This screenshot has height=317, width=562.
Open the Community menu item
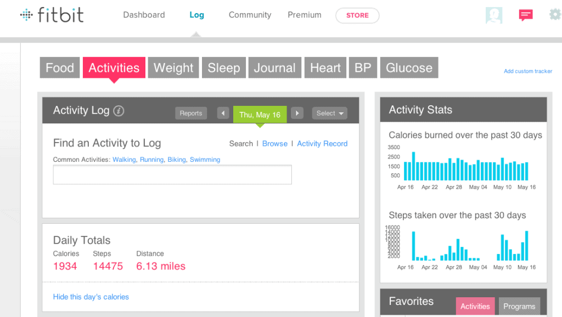250,15
